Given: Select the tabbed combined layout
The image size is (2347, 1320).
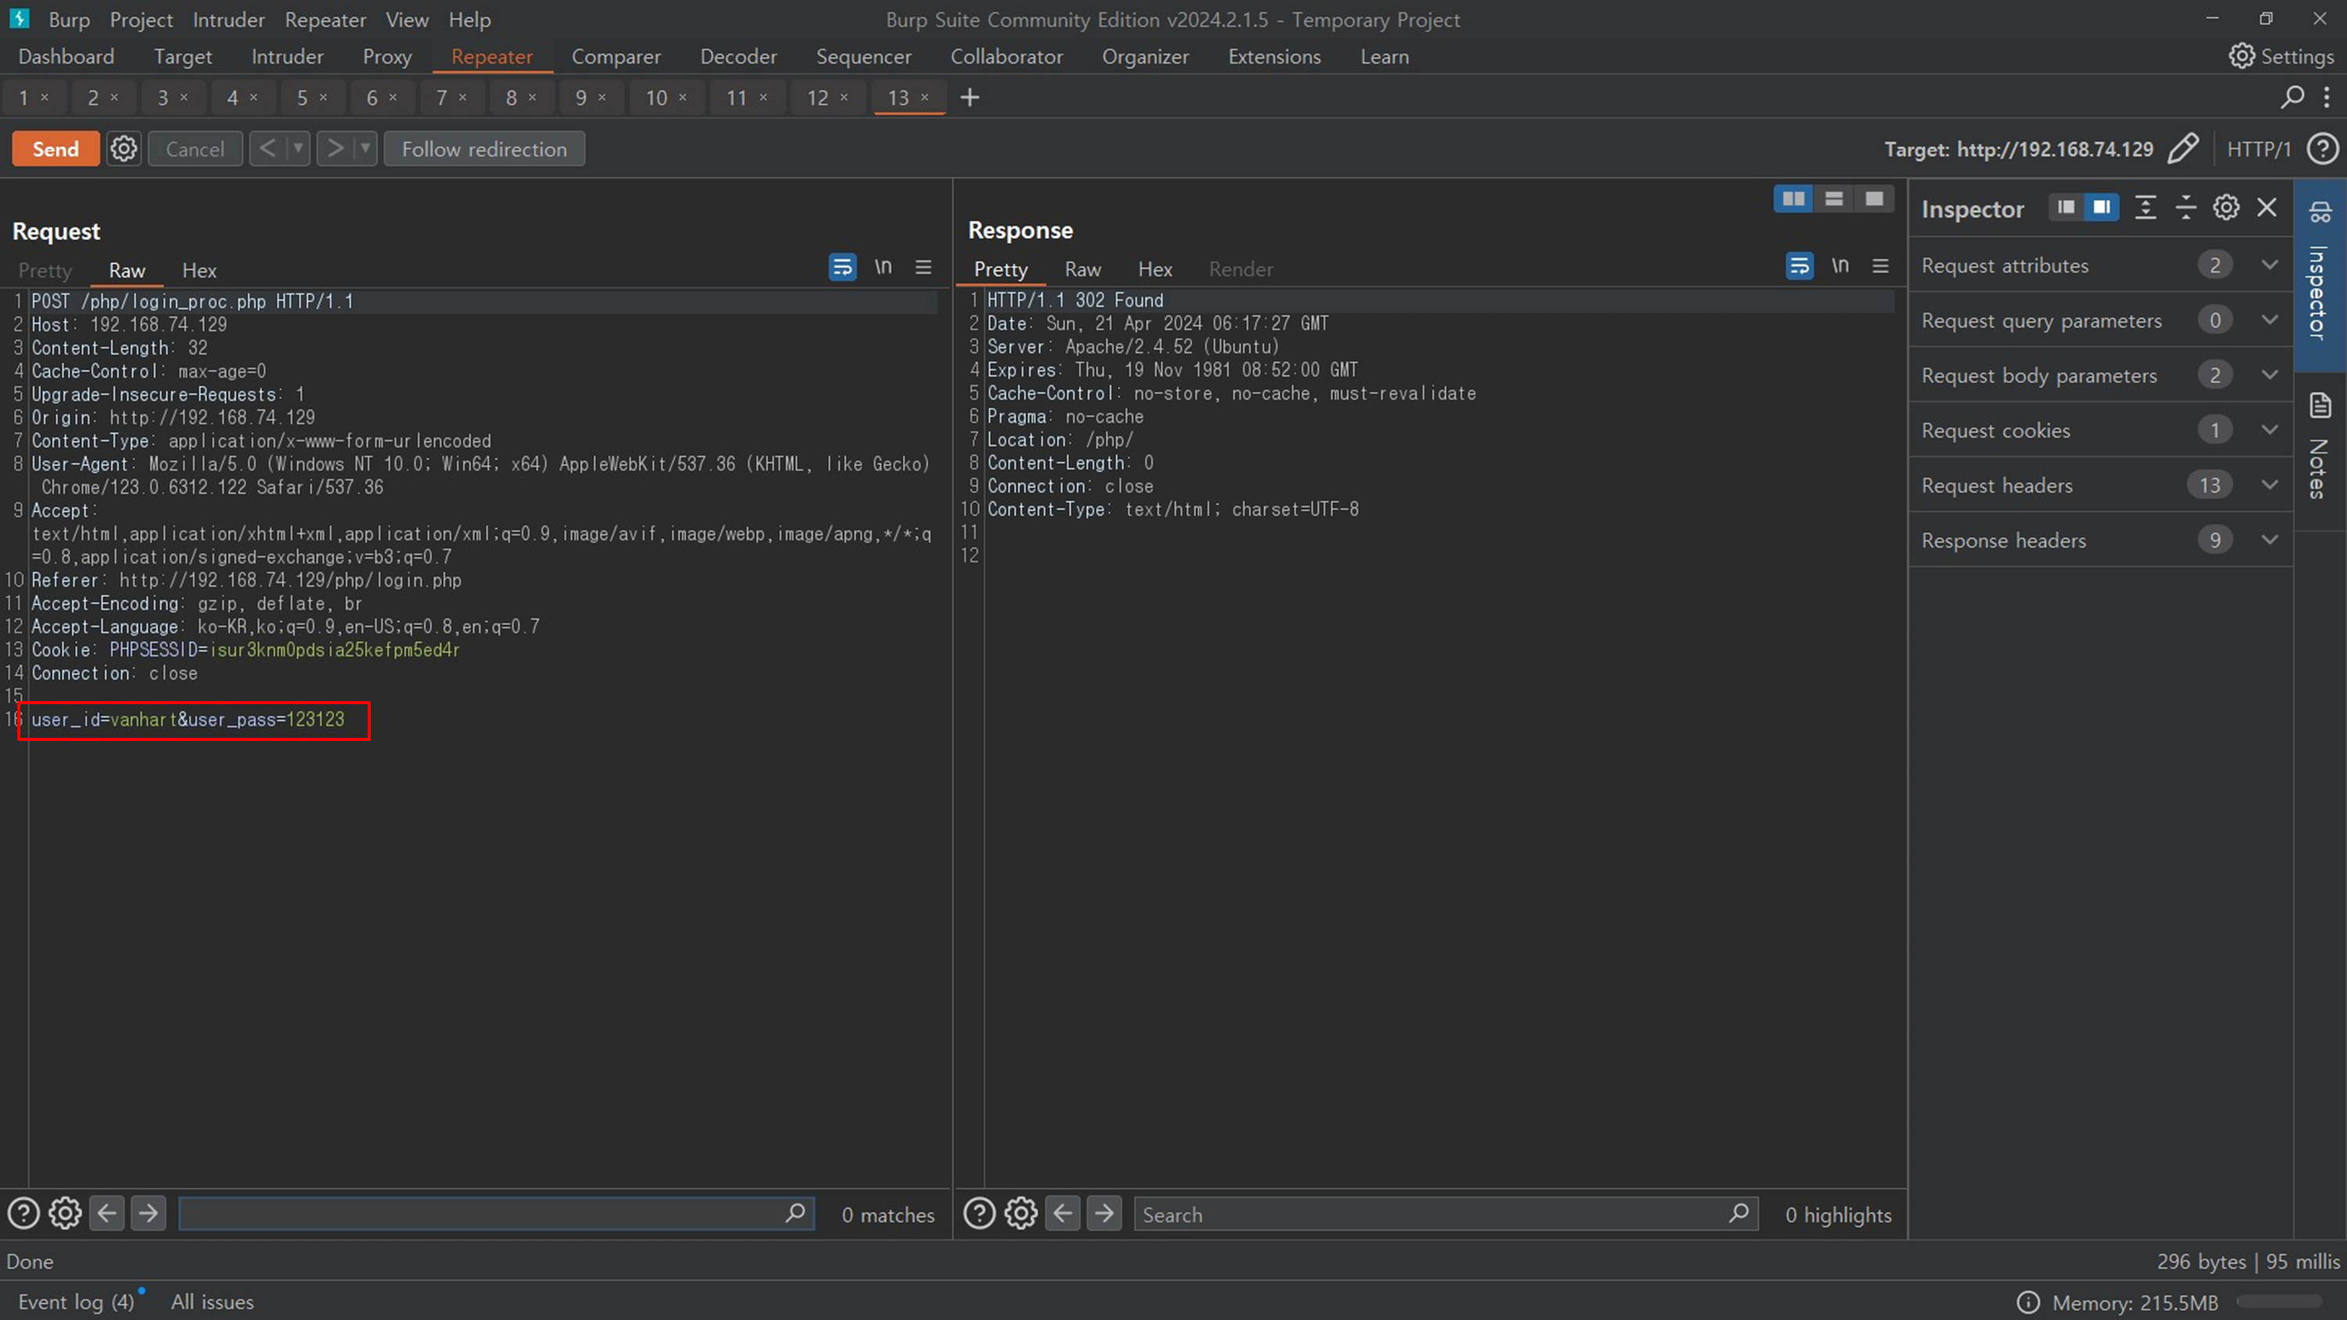Looking at the screenshot, I should tap(1874, 199).
